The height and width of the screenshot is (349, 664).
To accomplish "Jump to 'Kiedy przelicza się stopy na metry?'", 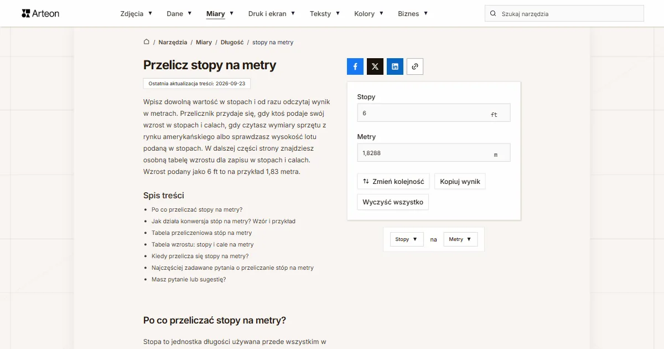I will click(x=200, y=256).
